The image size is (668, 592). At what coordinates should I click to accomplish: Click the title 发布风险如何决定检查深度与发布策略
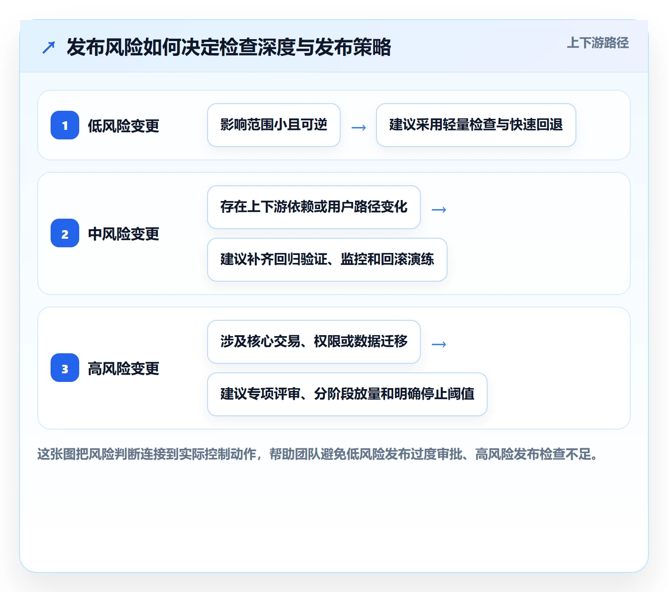coord(229,47)
